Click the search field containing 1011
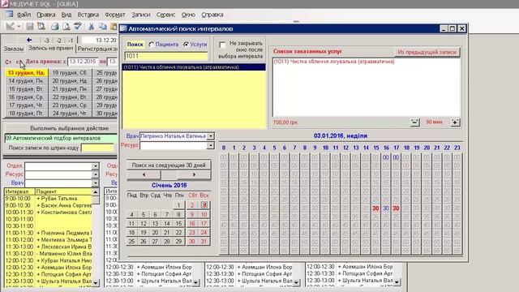 tap(166, 56)
